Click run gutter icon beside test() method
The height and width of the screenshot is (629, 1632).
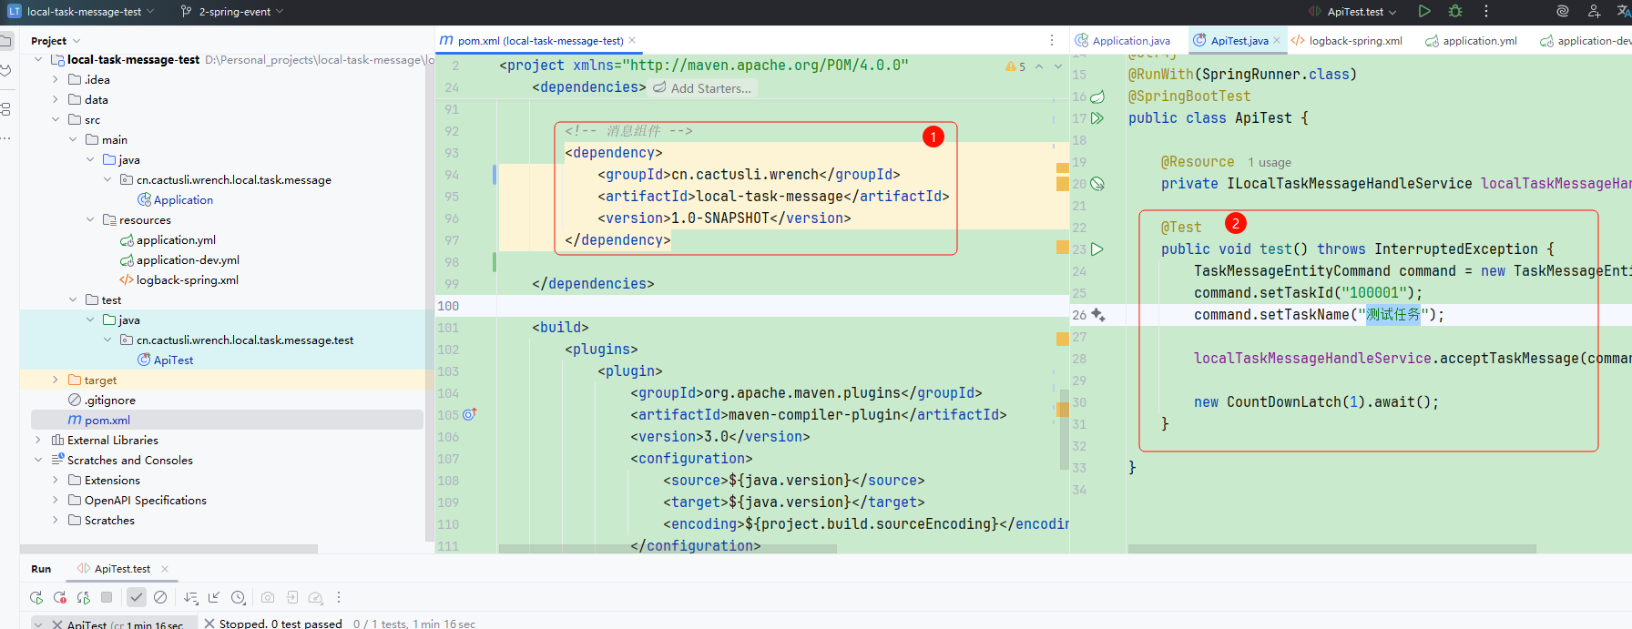click(x=1097, y=249)
